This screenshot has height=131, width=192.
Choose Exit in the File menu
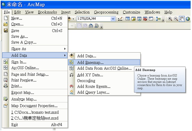click(35, 125)
